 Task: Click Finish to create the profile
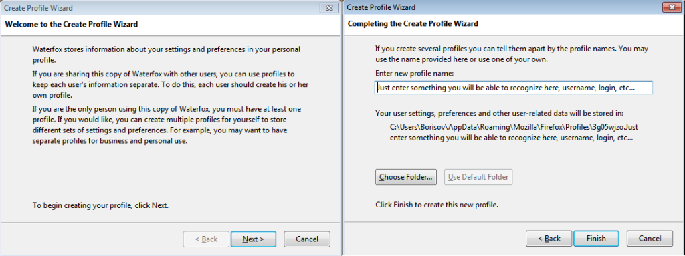tap(596, 239)
